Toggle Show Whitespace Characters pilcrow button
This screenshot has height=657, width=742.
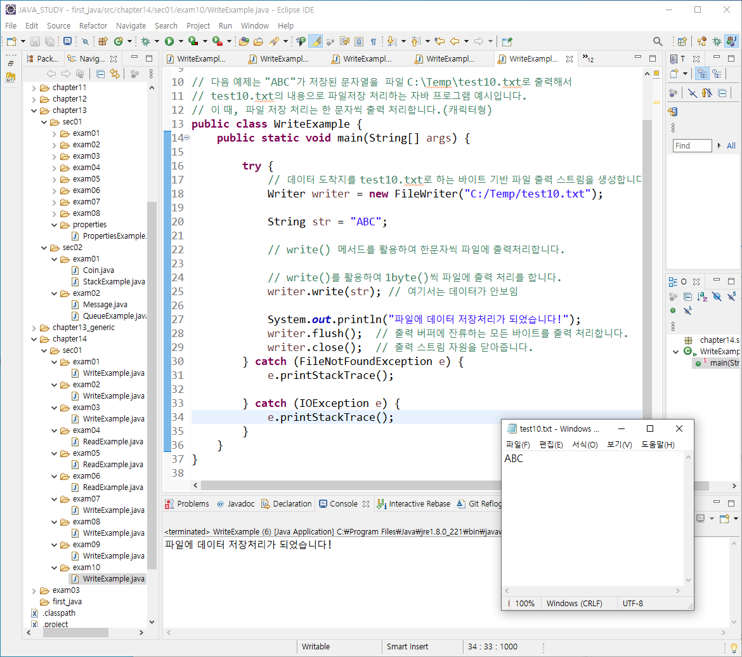point(374,42)
